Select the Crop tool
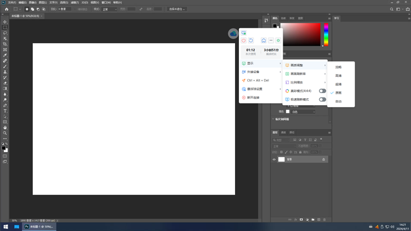The height and width of the screenshot is (231, 411). pos(5,44)
